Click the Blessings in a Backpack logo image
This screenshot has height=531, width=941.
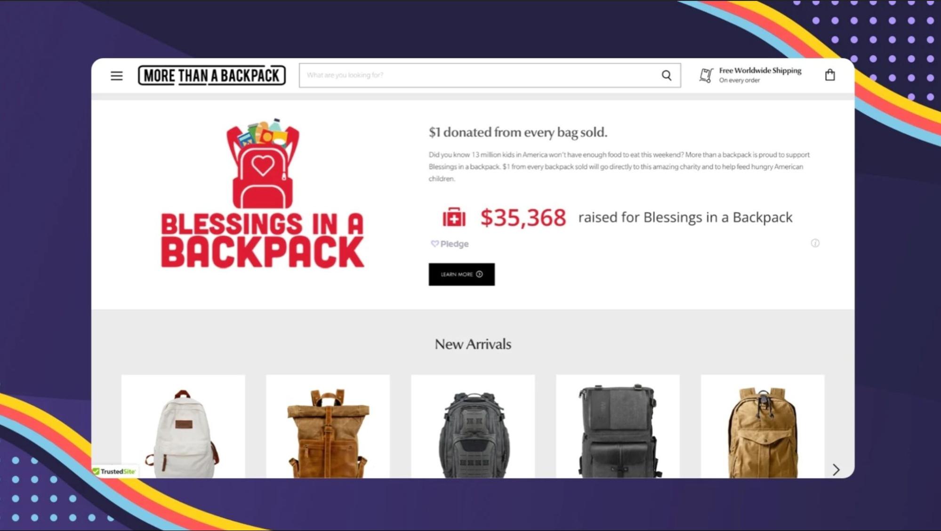pyautogui.click(x=263, y=193)
